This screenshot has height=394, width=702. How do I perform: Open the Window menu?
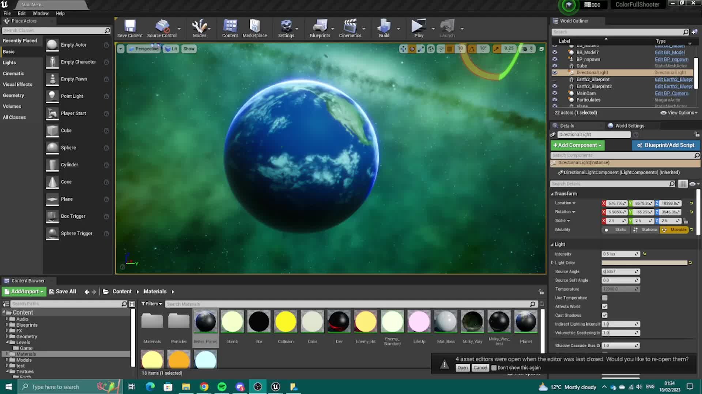(x=41, y=13)
